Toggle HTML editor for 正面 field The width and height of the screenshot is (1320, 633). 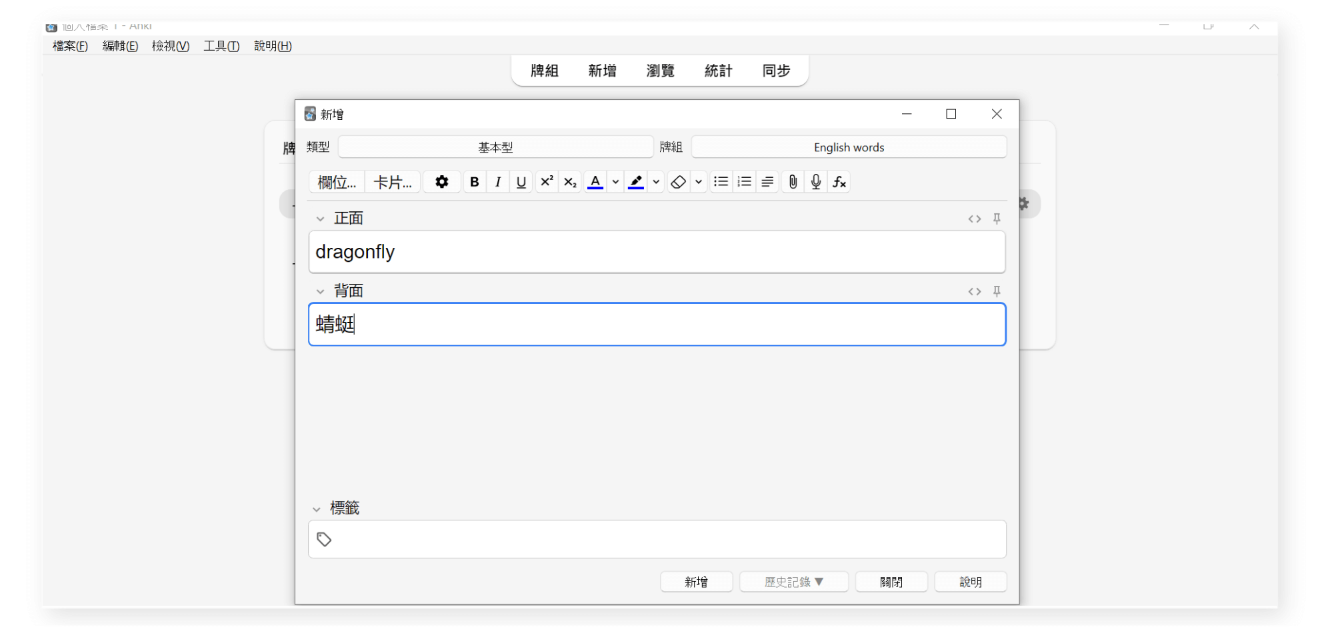pyautogui.click(x=974, y=219)
